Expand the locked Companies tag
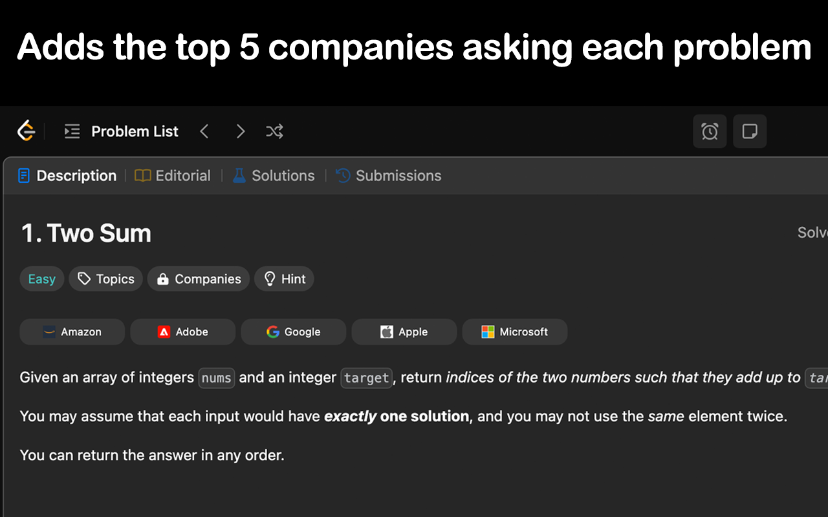The width and height of the screenshot is (828, 517). pyautogui.click(x=199, y=279)
